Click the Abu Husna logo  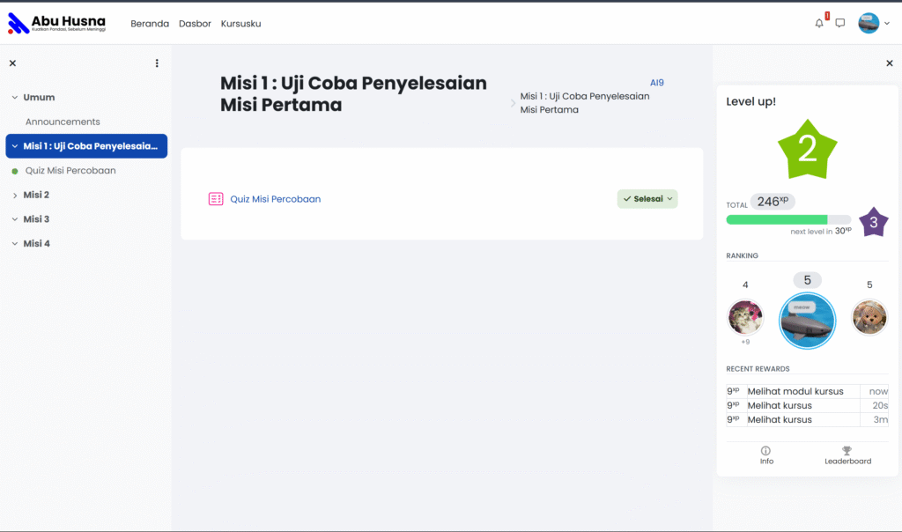tap(57, 24)
